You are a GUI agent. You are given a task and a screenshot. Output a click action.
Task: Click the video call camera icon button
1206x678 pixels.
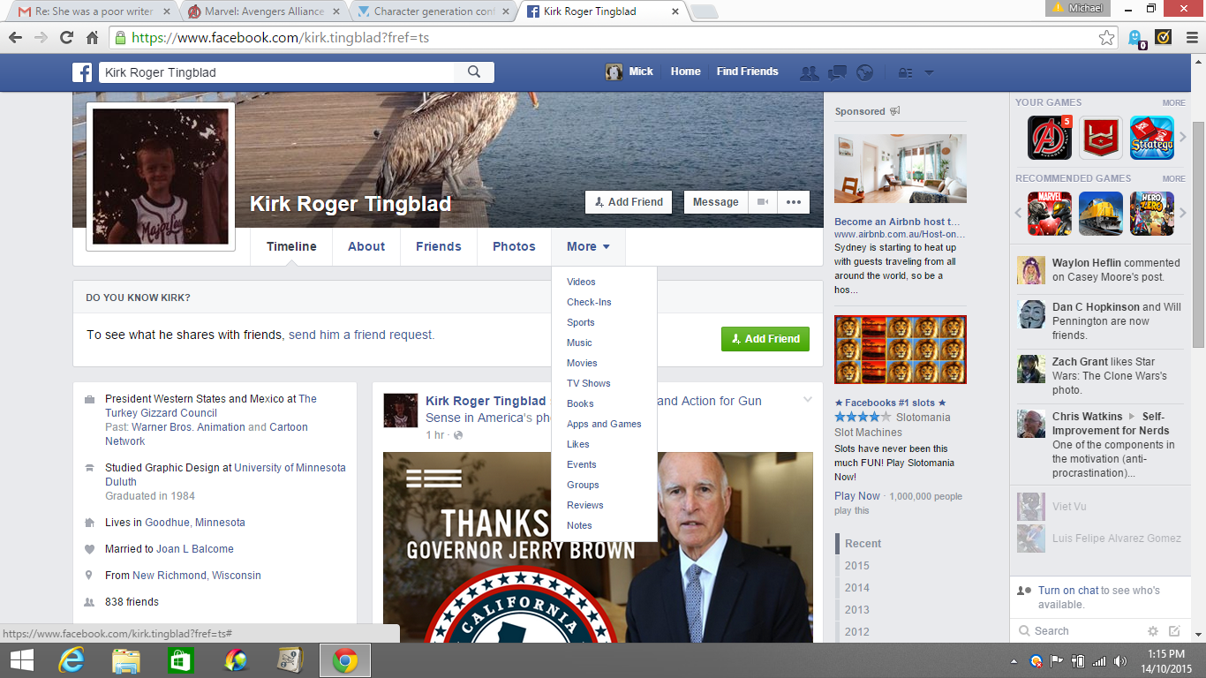pos(763,202)
